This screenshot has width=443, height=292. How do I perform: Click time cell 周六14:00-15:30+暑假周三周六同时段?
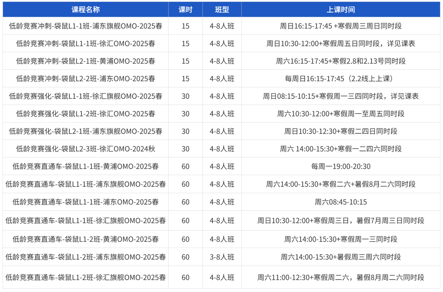[341, 257]
